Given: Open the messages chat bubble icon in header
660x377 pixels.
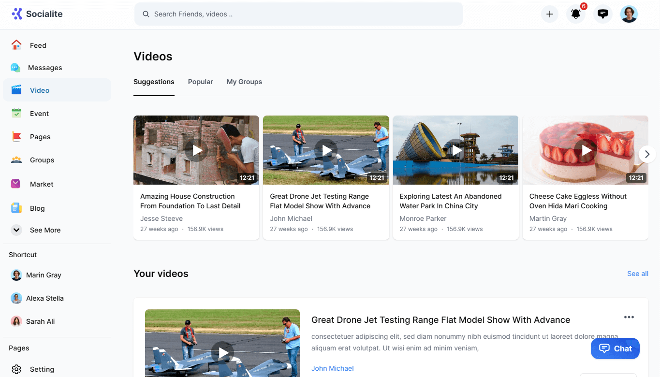Looking at the screenshot, I should click(x=602, y=14).
